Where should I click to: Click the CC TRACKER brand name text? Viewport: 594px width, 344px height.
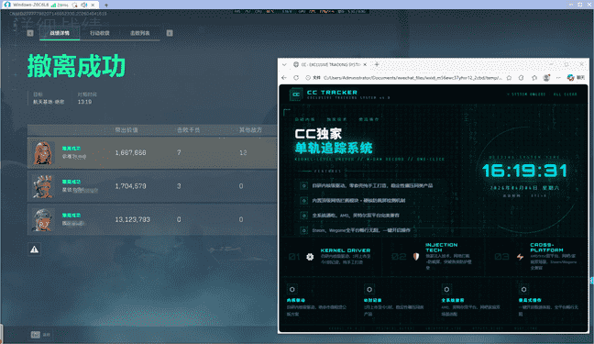point(332,92)
